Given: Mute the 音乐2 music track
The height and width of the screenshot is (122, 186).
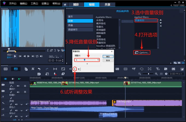Looking at the screenshot, I should tap(16, 116).
